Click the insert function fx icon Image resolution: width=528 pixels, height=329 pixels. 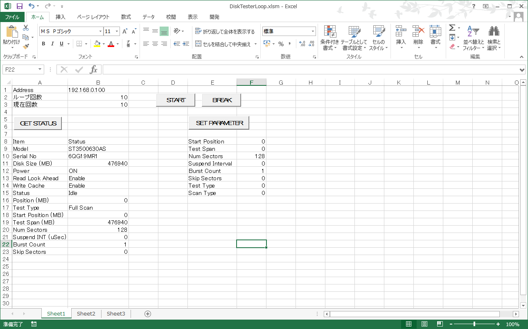pos(94,69)
